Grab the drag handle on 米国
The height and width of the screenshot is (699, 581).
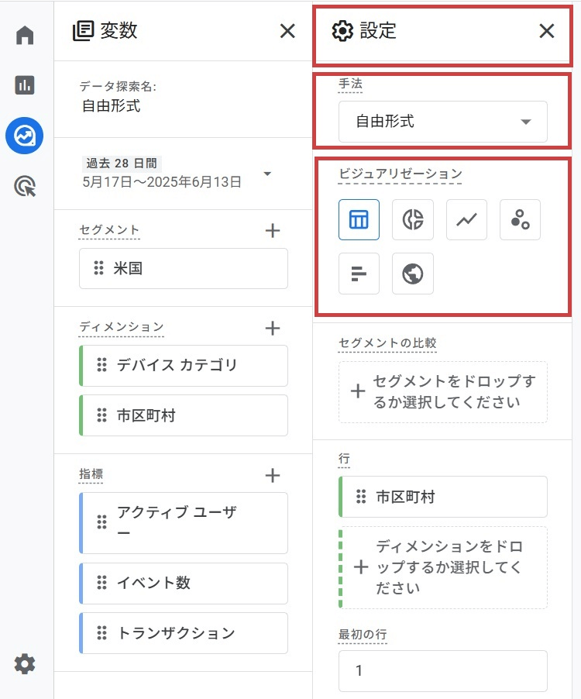(98, 268)
